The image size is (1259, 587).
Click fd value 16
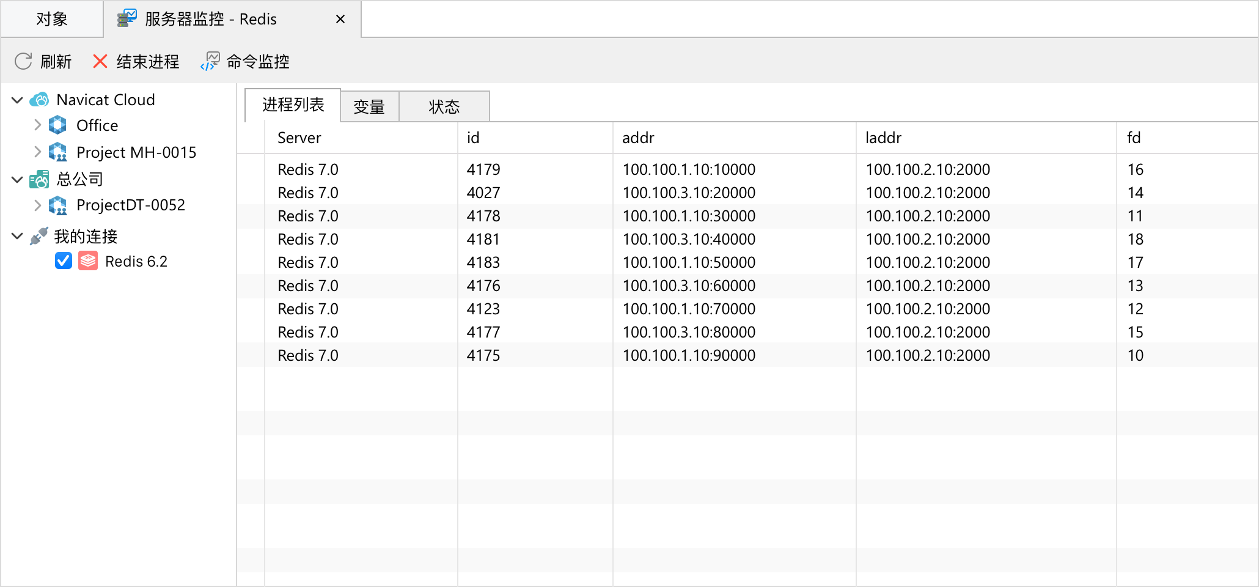point(1136,169)
